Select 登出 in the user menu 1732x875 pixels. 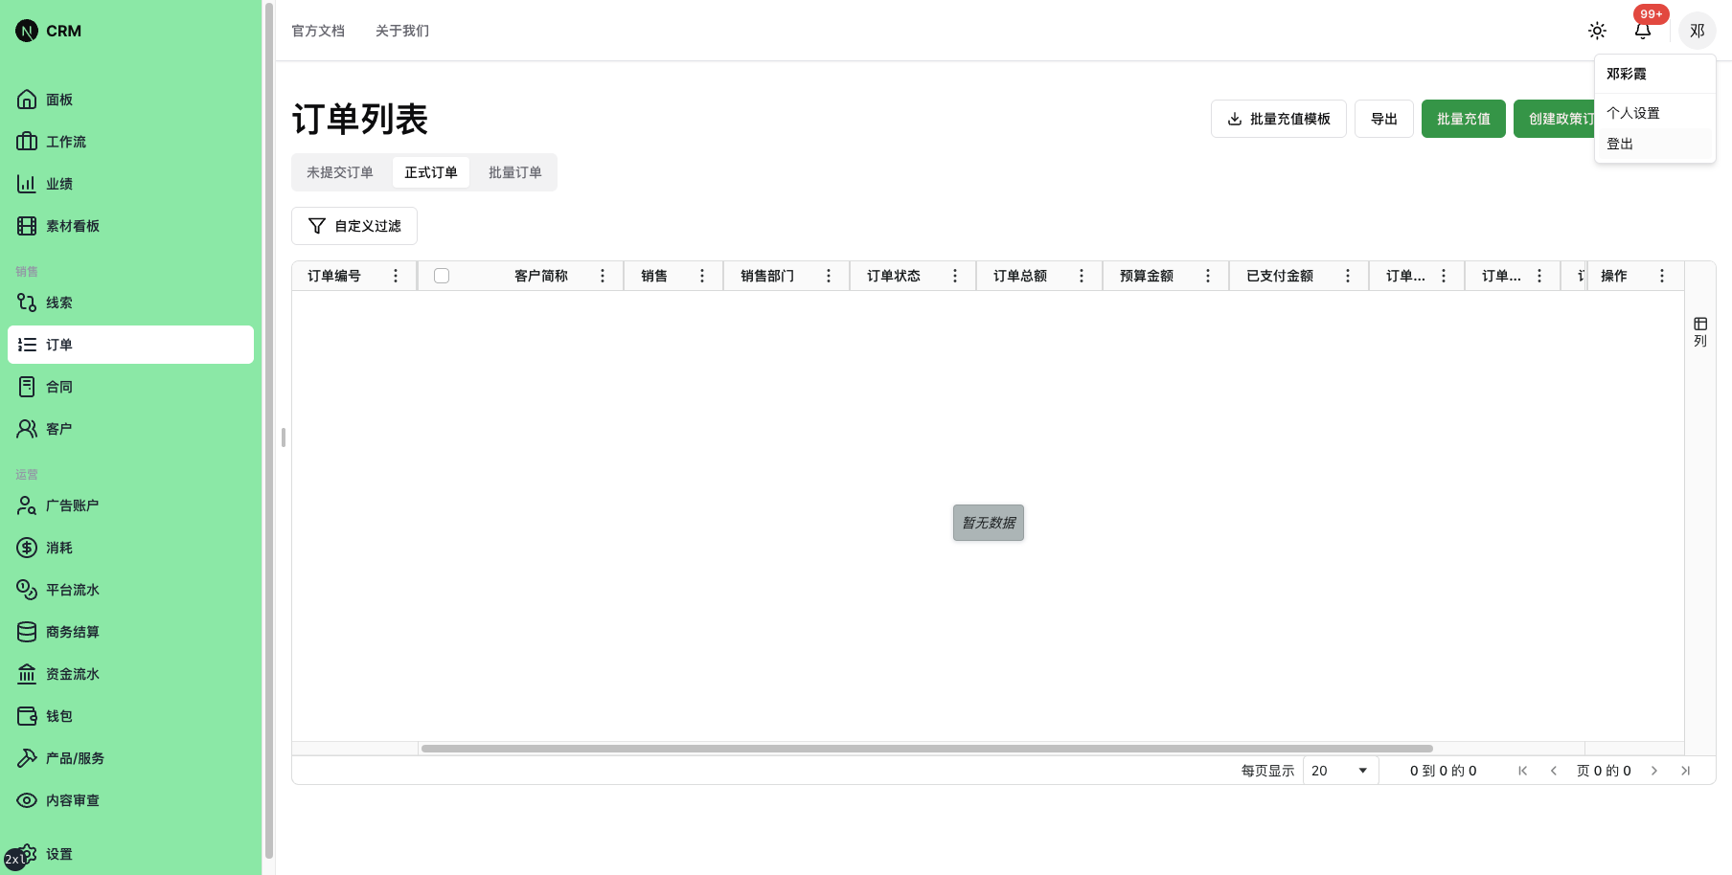coord(1620,144)
